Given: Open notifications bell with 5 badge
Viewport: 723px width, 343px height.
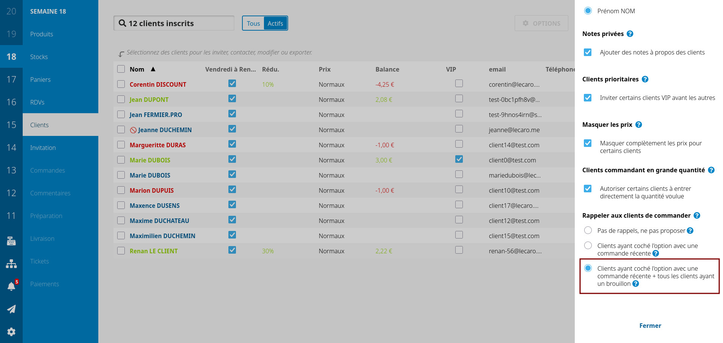Looking at the screenshot, I should tap(11, 286).
